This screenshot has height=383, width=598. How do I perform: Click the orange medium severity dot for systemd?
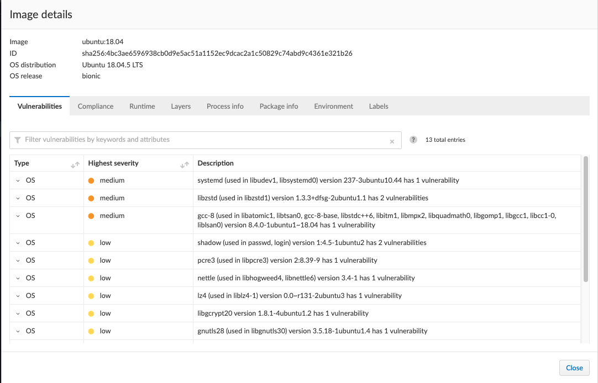pos(91,181)
